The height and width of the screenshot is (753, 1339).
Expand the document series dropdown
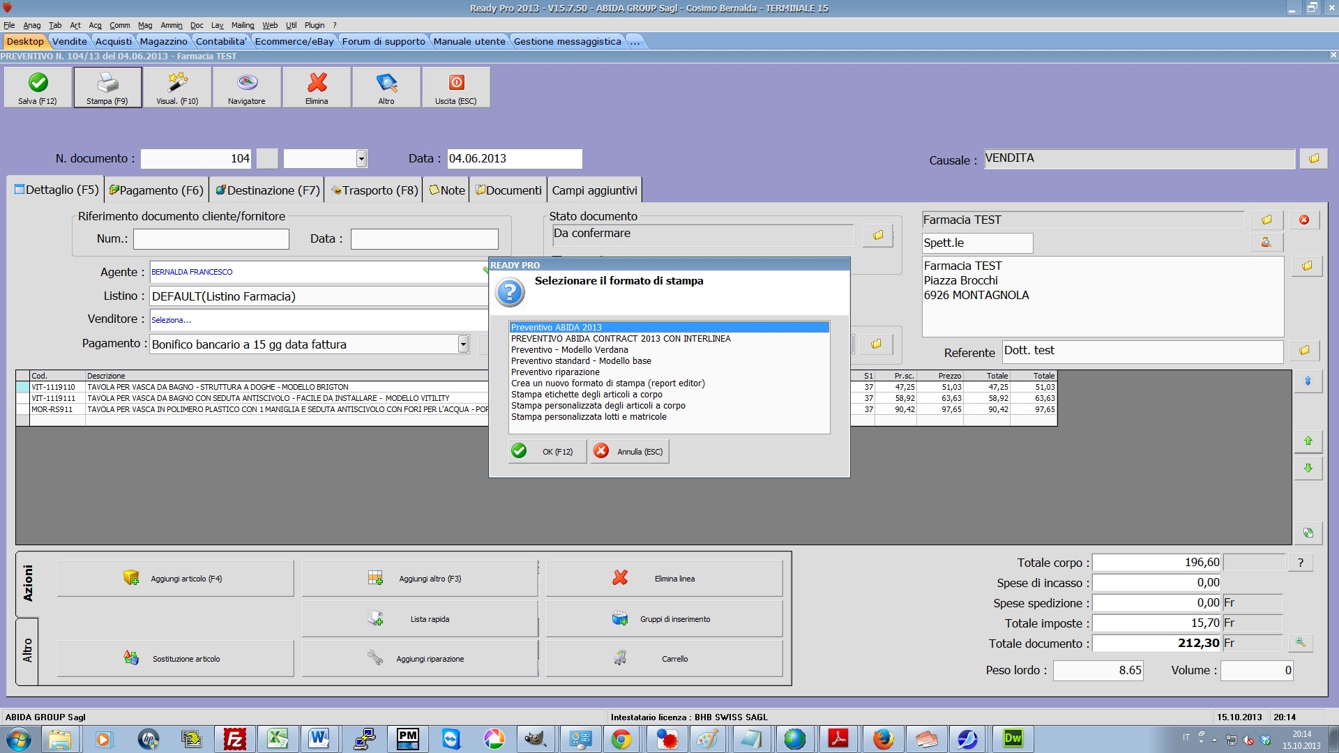tap(361, 159)
